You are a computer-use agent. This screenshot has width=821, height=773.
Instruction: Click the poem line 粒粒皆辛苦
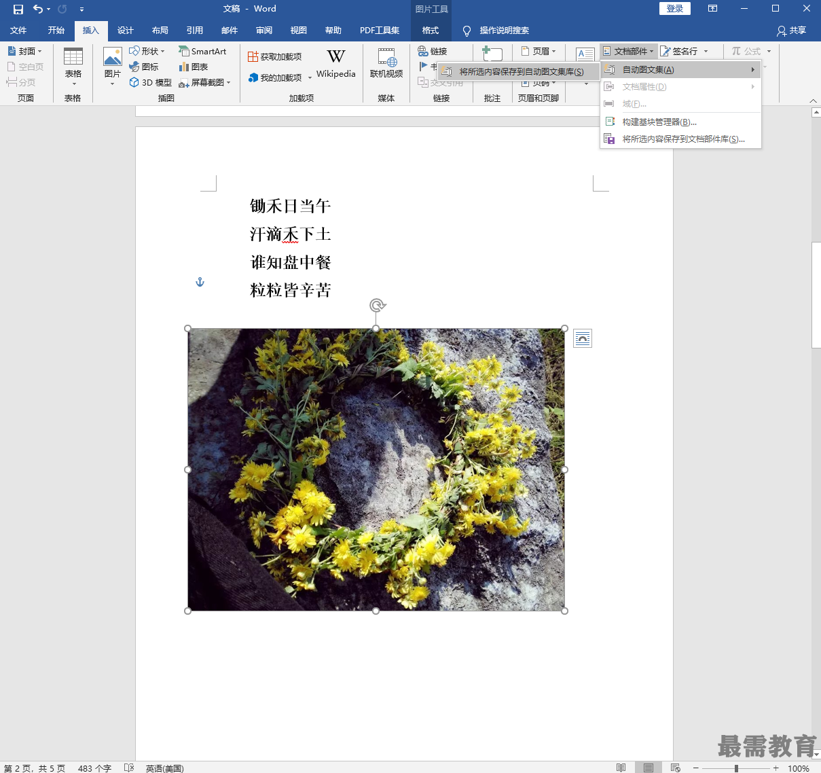pyautogui.click(x=291, y=290)
